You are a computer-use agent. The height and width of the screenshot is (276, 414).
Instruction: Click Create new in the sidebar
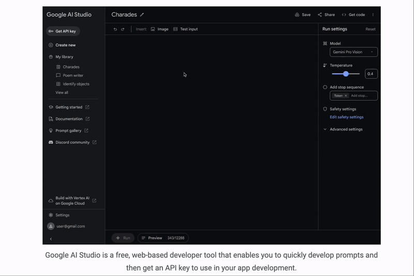[x=62, y=45]
